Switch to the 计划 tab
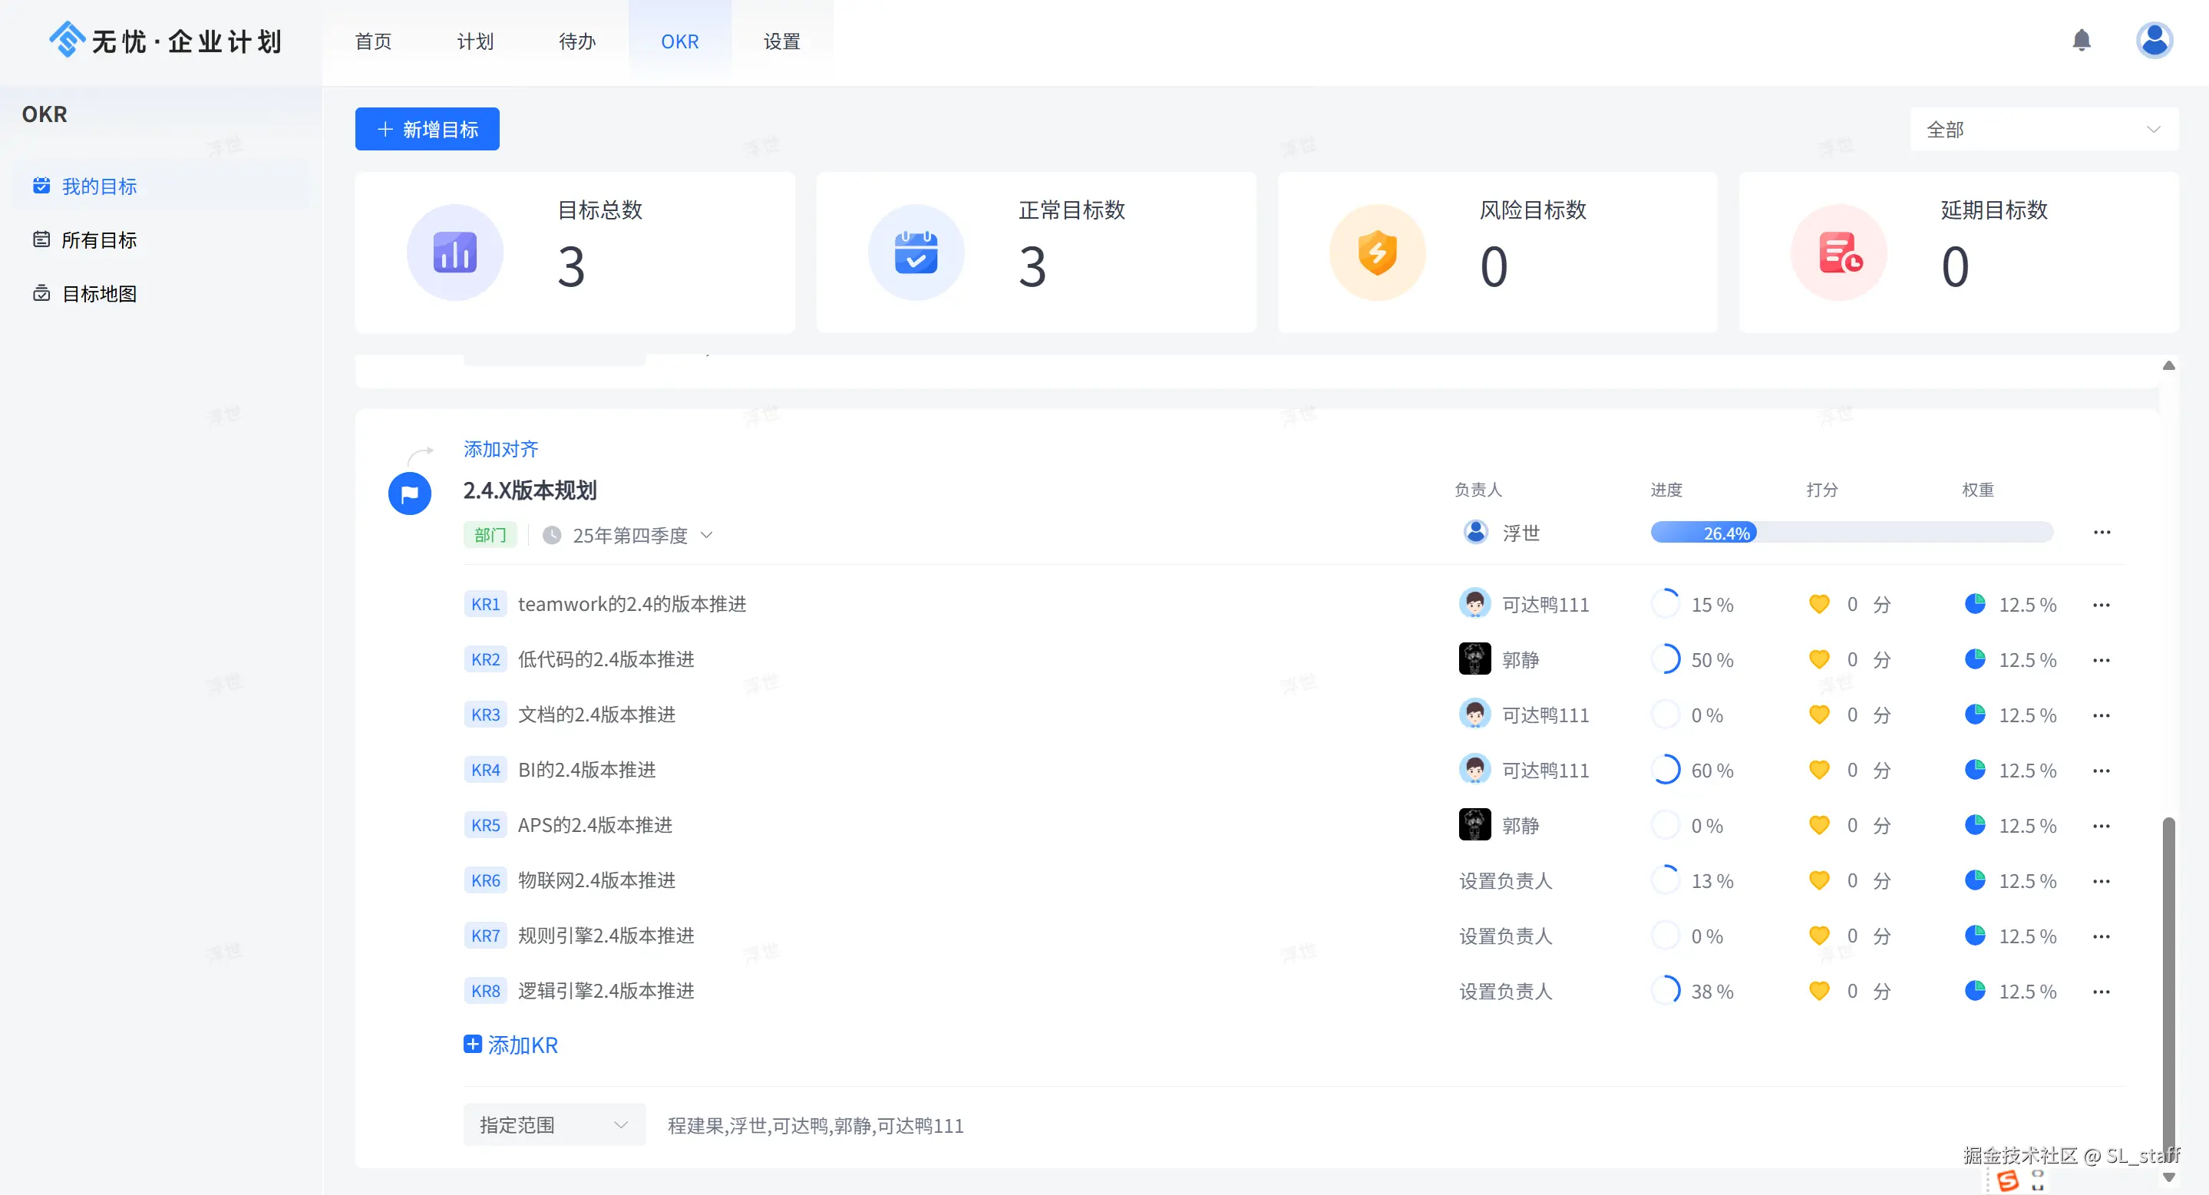 point(475,41)
